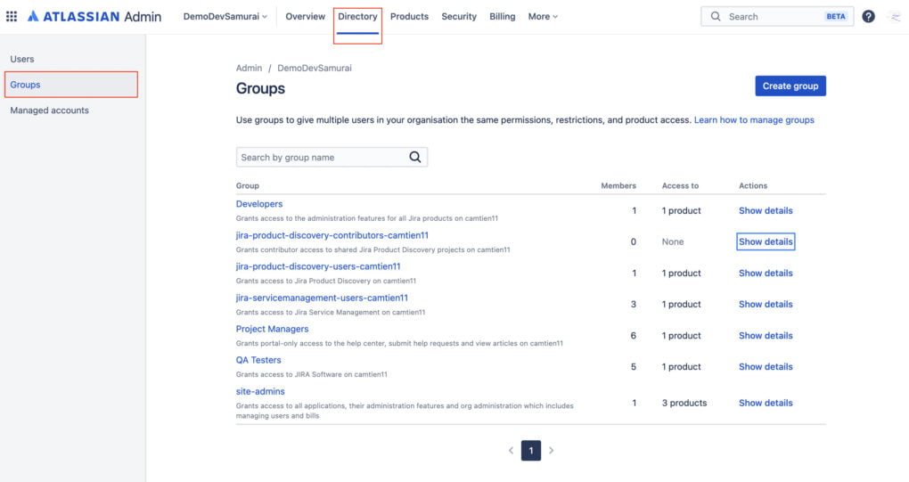
Task: Focus the Search by group name field
Action: click(332, 157)
